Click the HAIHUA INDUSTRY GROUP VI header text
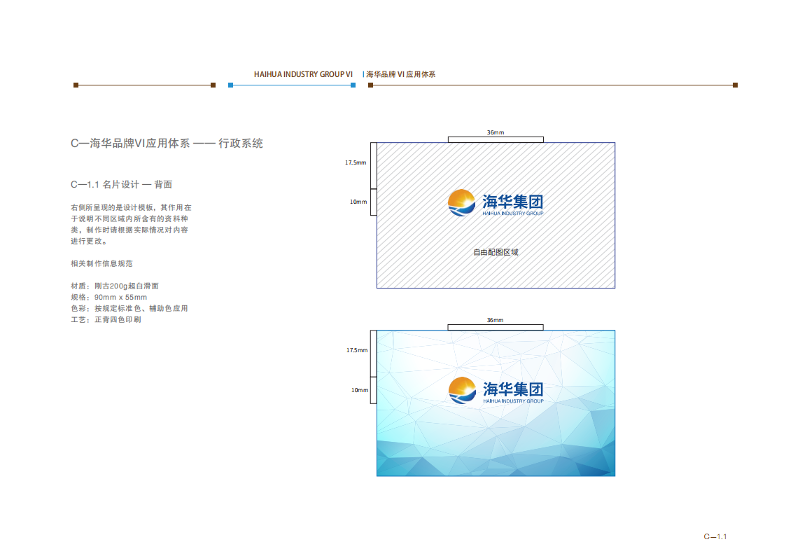This screenshot has height=556, width=786. (x=303, y=74)
